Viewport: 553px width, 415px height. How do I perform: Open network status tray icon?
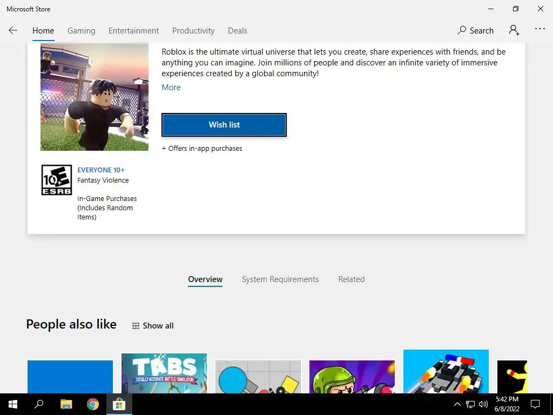pyautogui.click(x=470, y=404)
